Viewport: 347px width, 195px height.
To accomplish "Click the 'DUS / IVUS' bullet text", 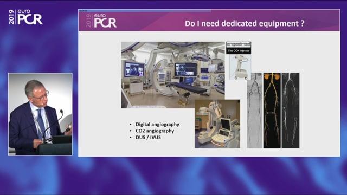I will pos(148,137).
